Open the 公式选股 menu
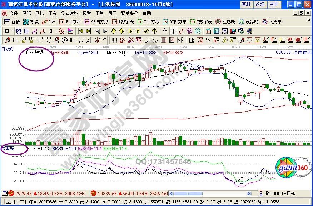Viewport: 313px width, 206px height. tap(69, 13)
